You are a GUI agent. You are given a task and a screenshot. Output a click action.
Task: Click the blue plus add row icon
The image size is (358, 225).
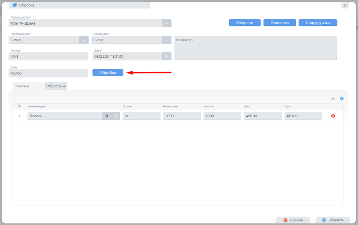pos(342,98)
